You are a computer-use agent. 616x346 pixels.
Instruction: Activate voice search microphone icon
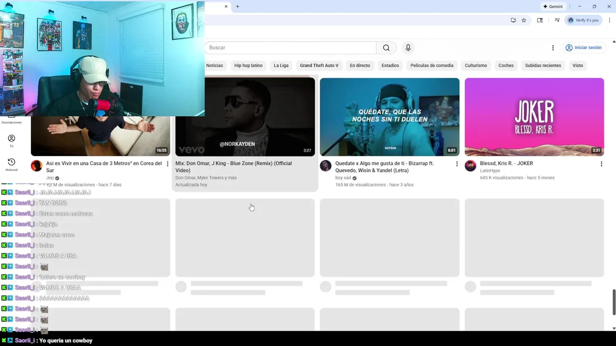408,48
